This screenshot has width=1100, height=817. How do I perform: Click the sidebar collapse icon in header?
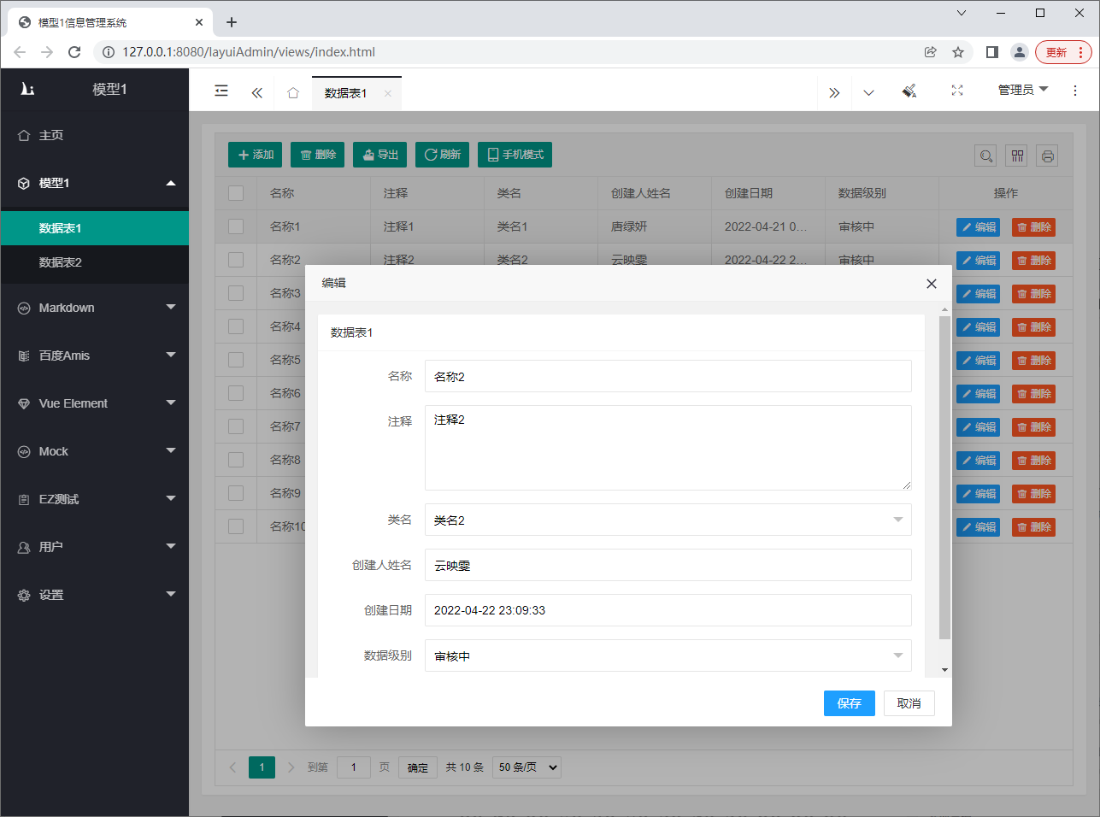[x=221, y=91]
